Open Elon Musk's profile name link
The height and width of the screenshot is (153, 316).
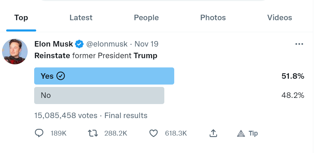click(54, 44)
